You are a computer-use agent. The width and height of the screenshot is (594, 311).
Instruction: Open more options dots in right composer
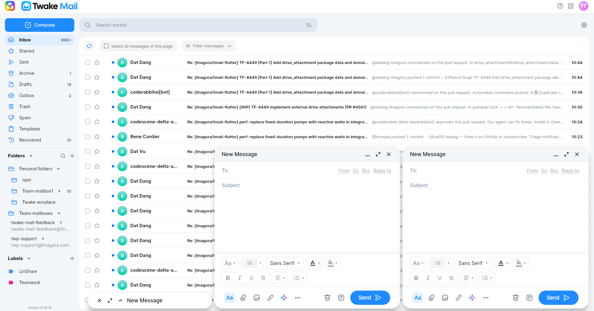(x=486, y=298)
